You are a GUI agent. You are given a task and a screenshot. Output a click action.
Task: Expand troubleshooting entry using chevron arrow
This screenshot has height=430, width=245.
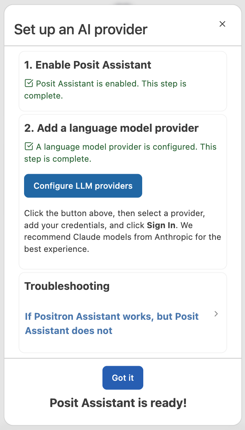[x=216, y=314]
